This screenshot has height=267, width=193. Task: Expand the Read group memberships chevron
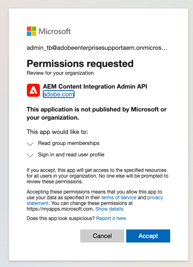(x=30, y=144)
